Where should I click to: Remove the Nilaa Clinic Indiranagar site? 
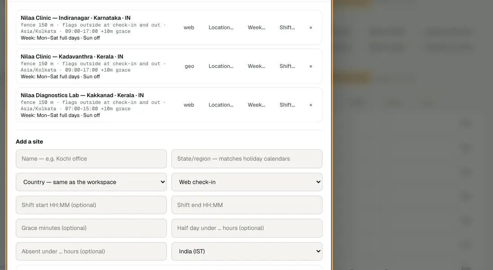coord(311,28)
